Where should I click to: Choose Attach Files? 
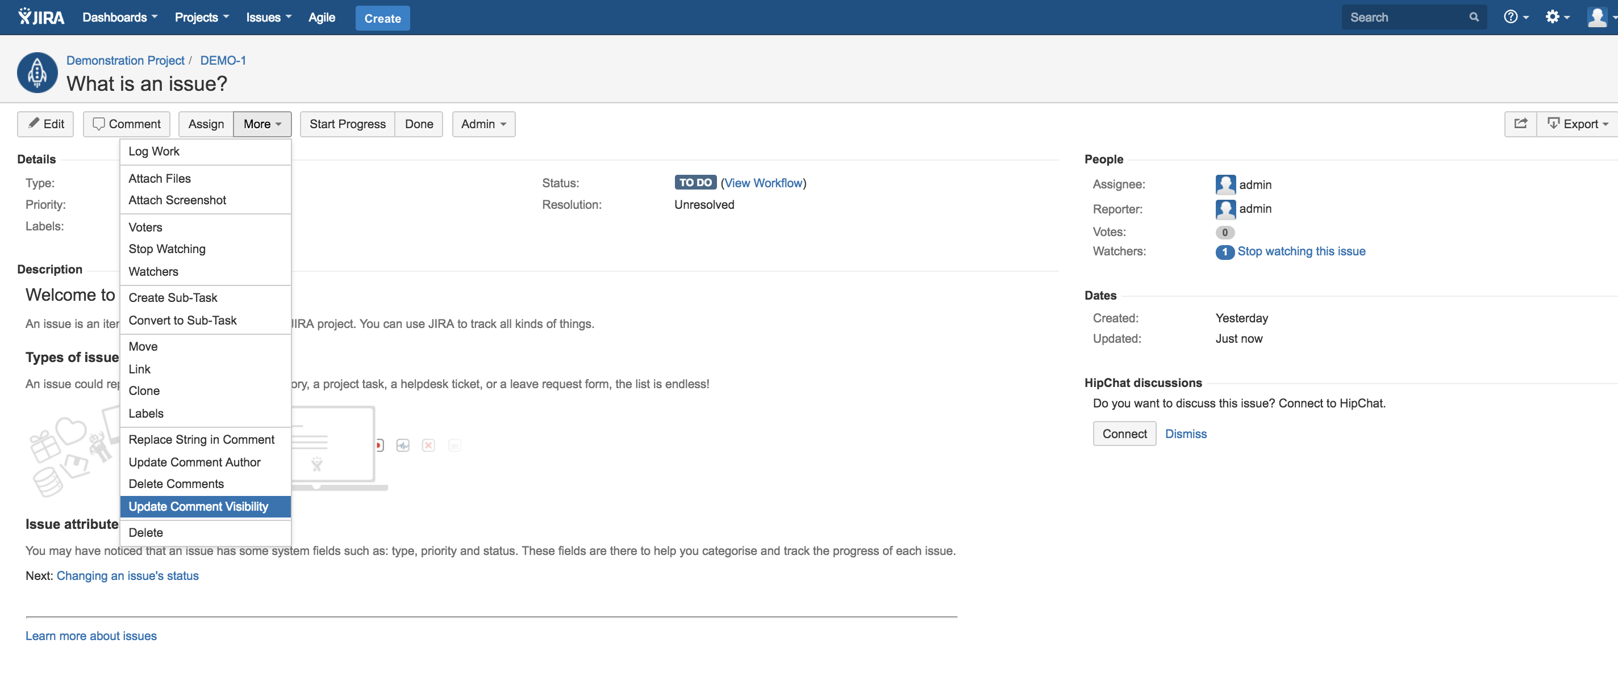coord(206,178)
